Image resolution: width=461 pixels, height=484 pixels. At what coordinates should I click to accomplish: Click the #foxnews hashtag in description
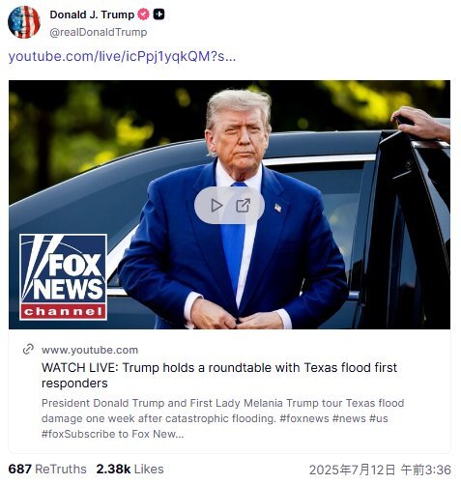(304, 418)
